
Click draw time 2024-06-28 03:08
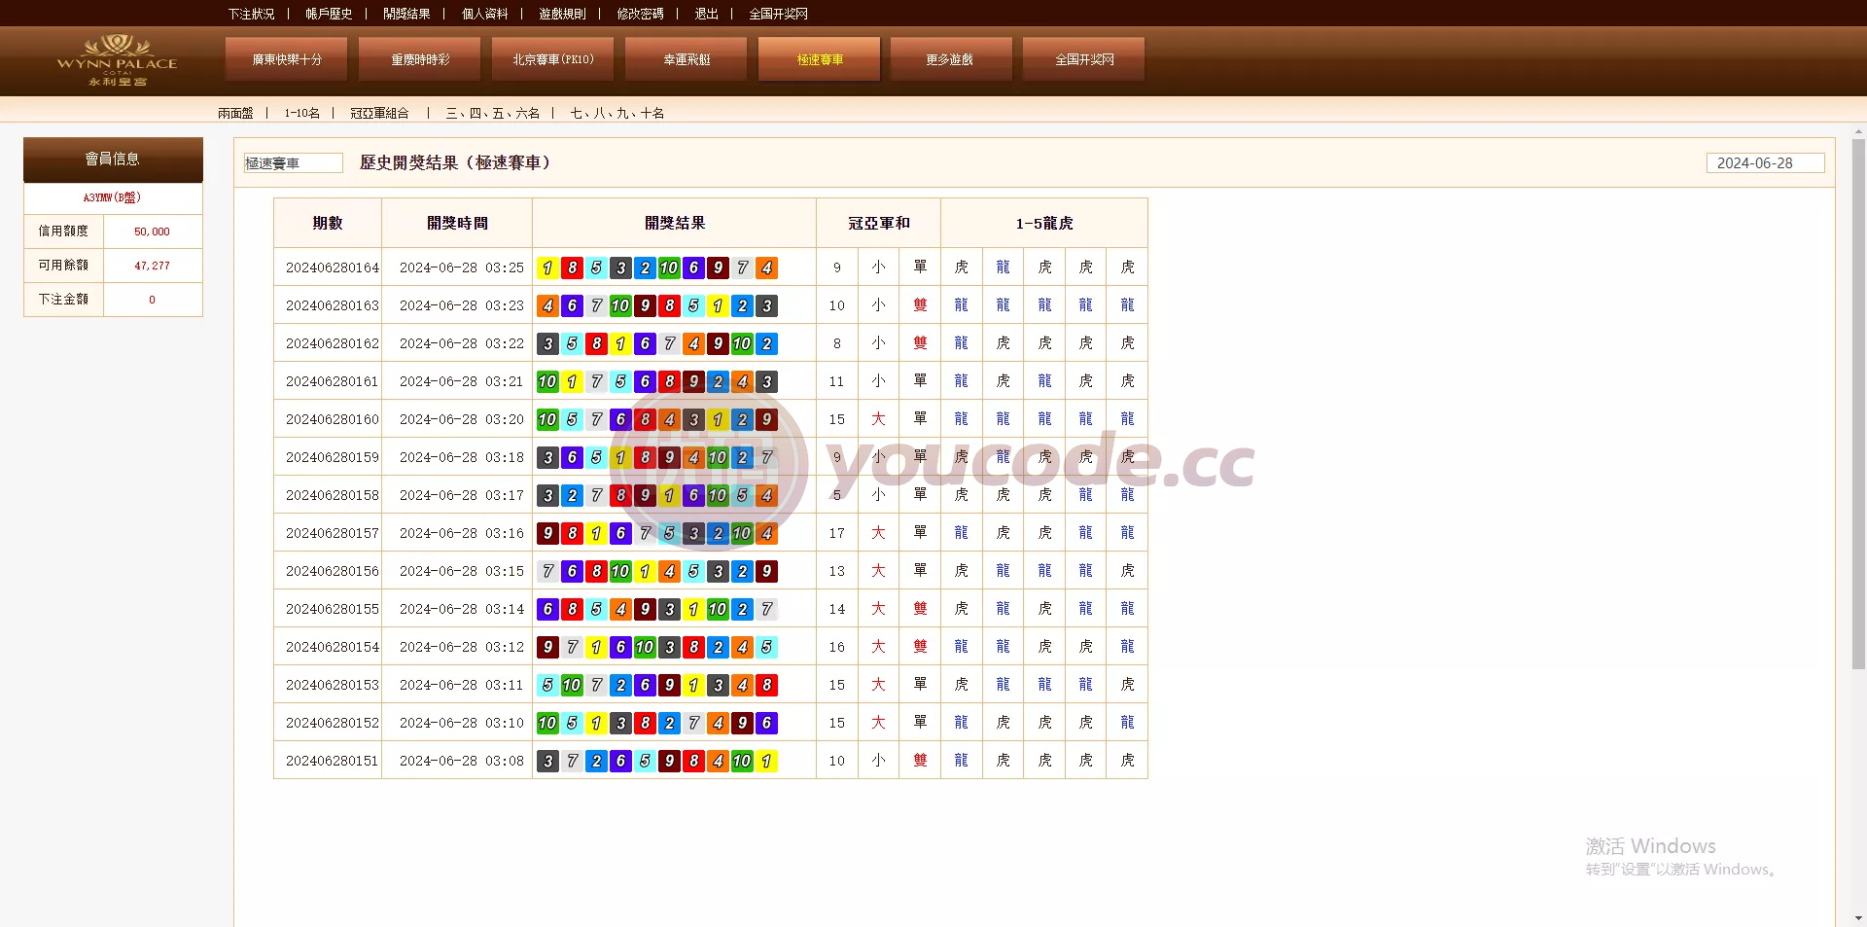coord(462,761)
